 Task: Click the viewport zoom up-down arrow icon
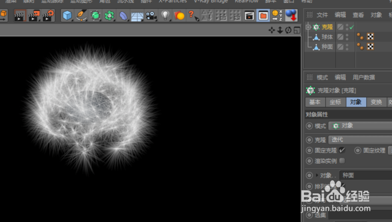pos(280,30)
